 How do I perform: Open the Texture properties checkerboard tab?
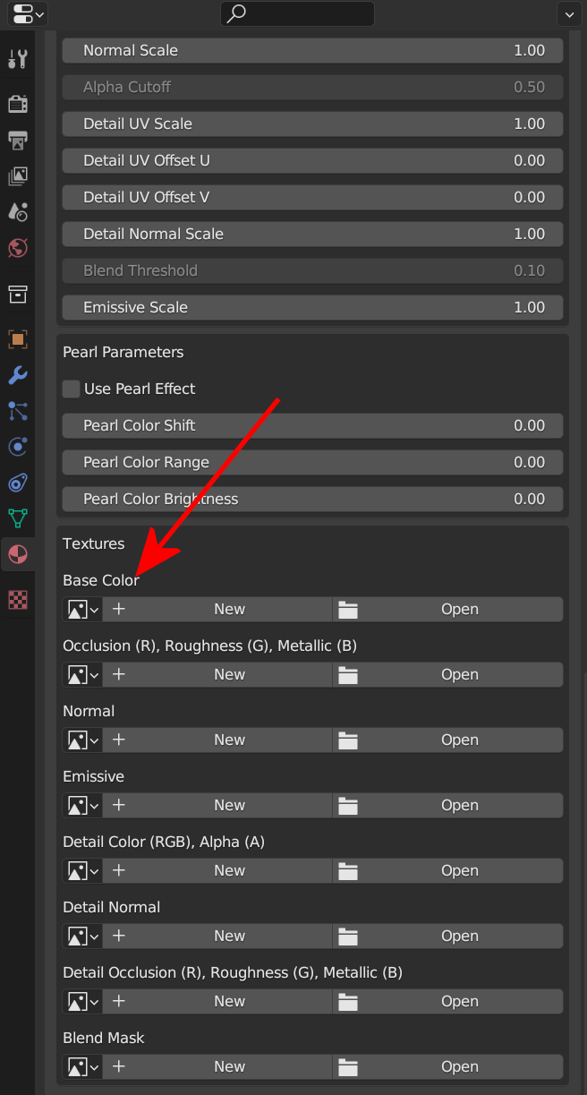(x=17, y=600)
